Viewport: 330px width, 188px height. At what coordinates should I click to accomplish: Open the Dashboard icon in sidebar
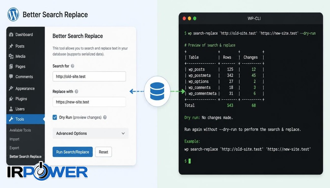(x=11, y=35)
